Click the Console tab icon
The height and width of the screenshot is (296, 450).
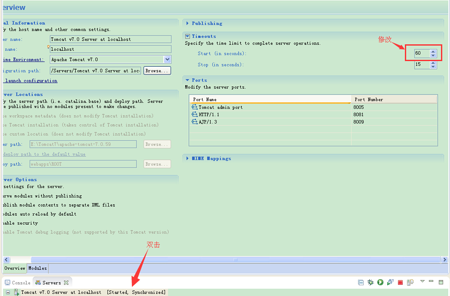coord(7,283)
